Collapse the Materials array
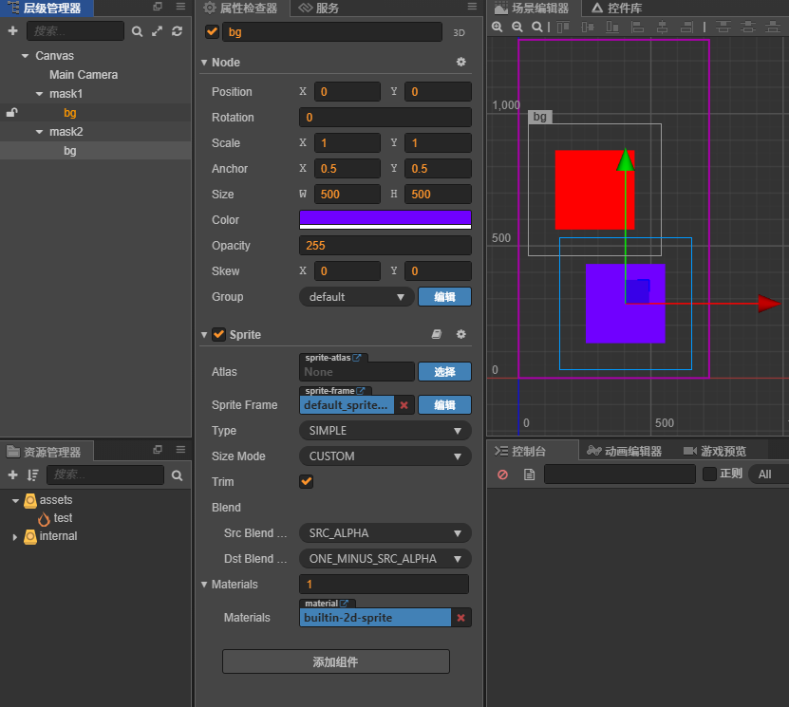The width and height of the screenshot is (789, 707). pos(204,585)
